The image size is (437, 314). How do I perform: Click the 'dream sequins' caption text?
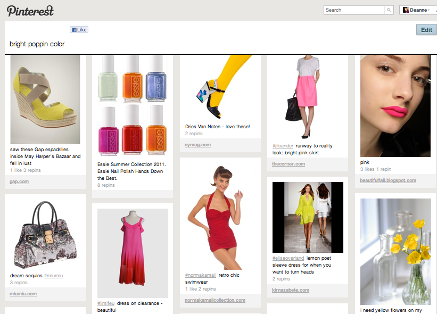click(x=26, y=276)
